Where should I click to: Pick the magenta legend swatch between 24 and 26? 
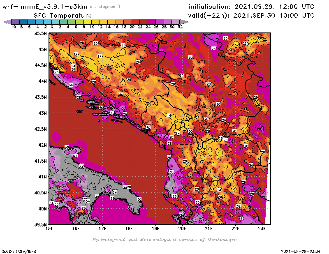tap(152, 22)
